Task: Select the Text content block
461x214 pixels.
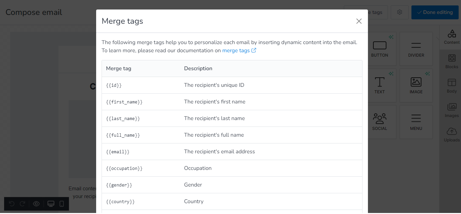Action: (379, 85)
